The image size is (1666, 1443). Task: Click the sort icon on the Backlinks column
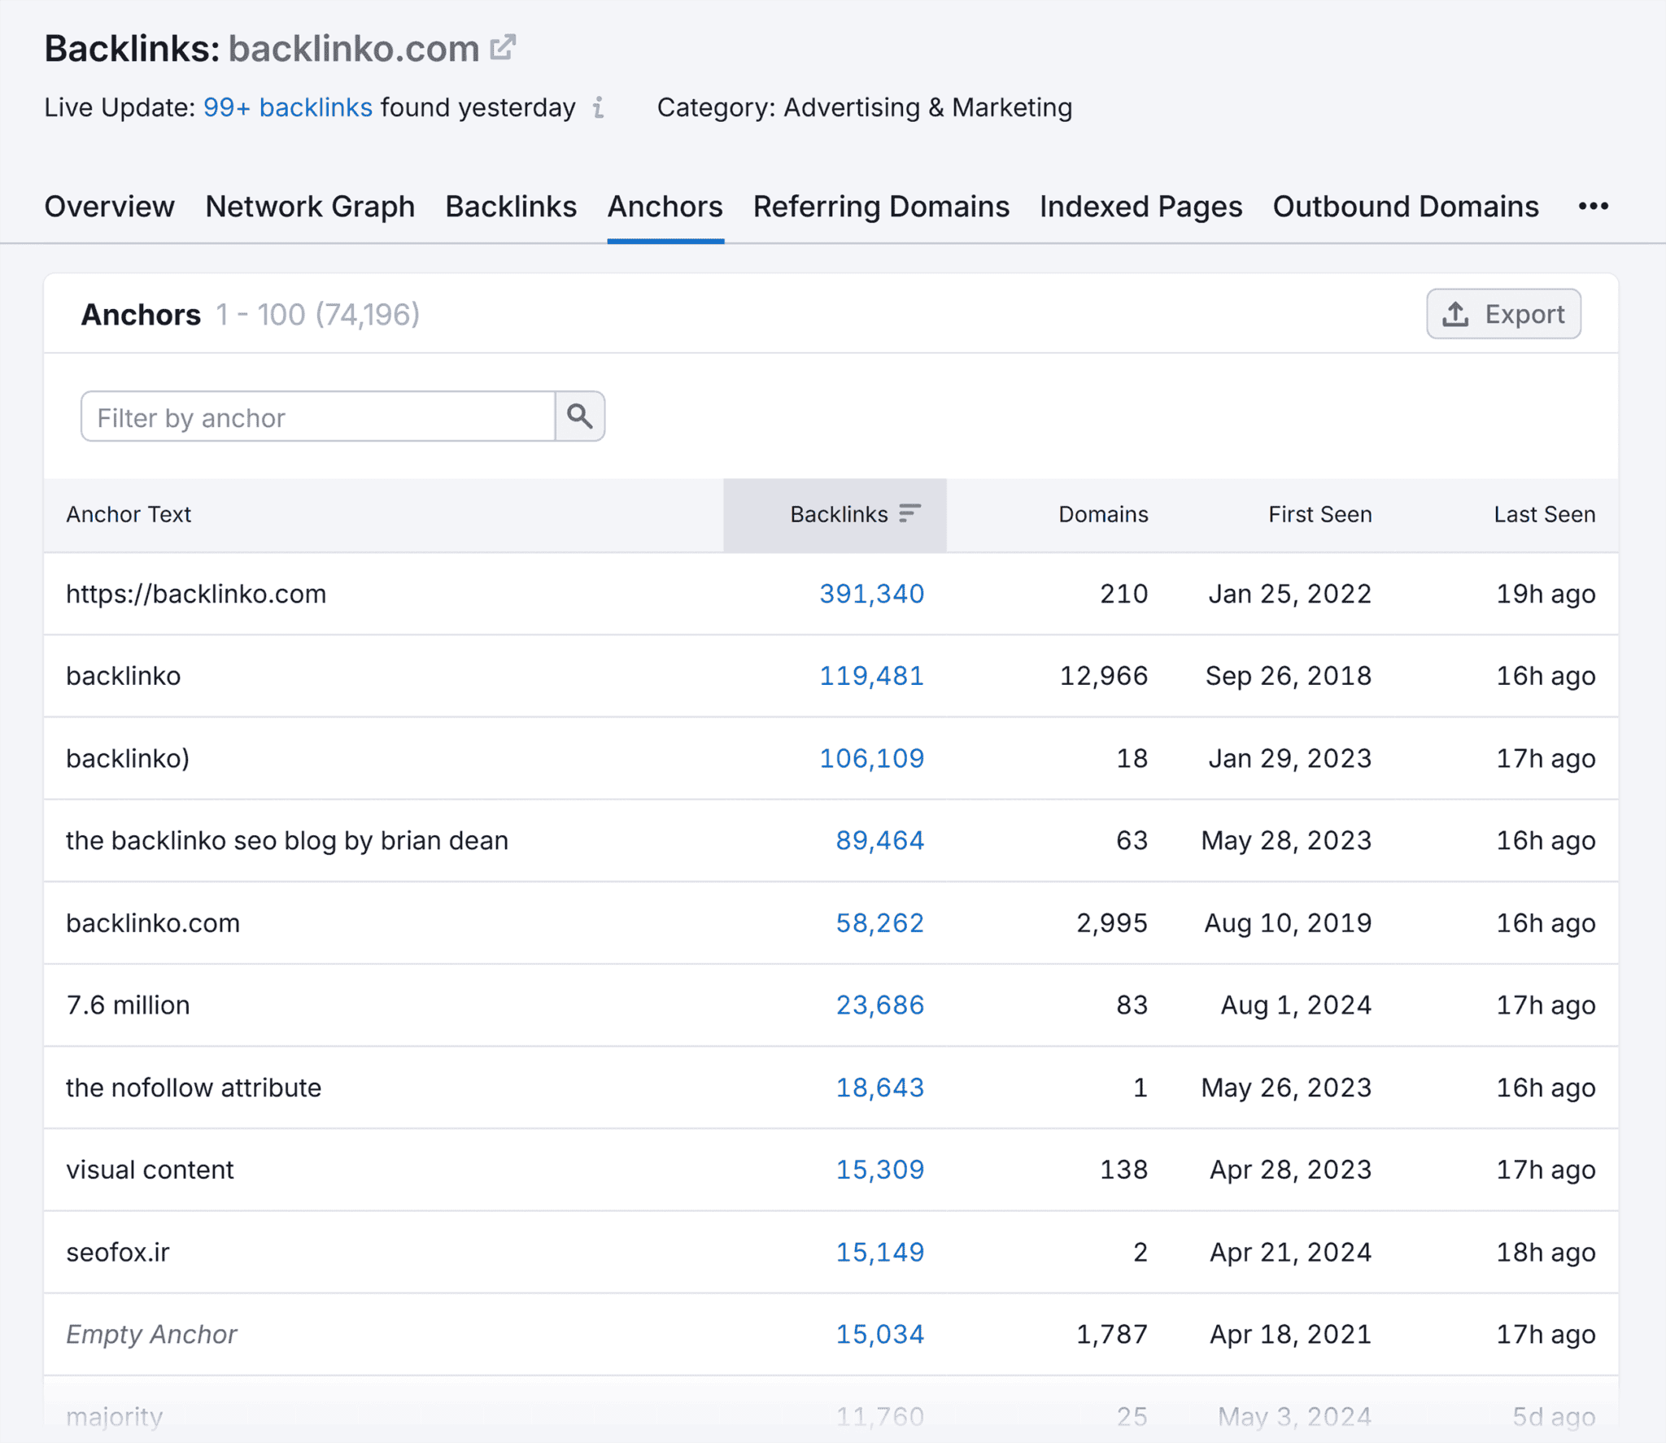point(911,514)
